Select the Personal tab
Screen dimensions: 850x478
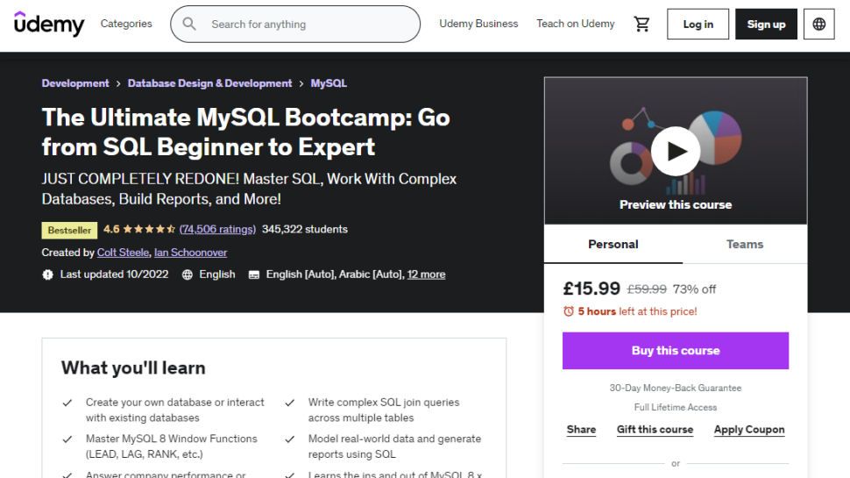(613, 245)
